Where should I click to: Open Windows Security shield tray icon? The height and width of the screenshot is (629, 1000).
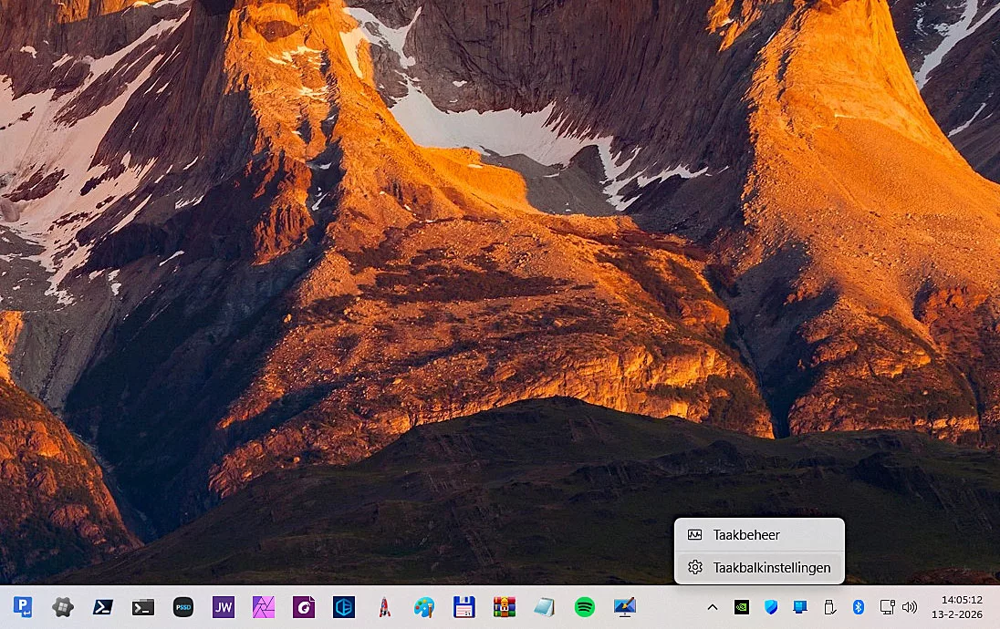(771, 607)
